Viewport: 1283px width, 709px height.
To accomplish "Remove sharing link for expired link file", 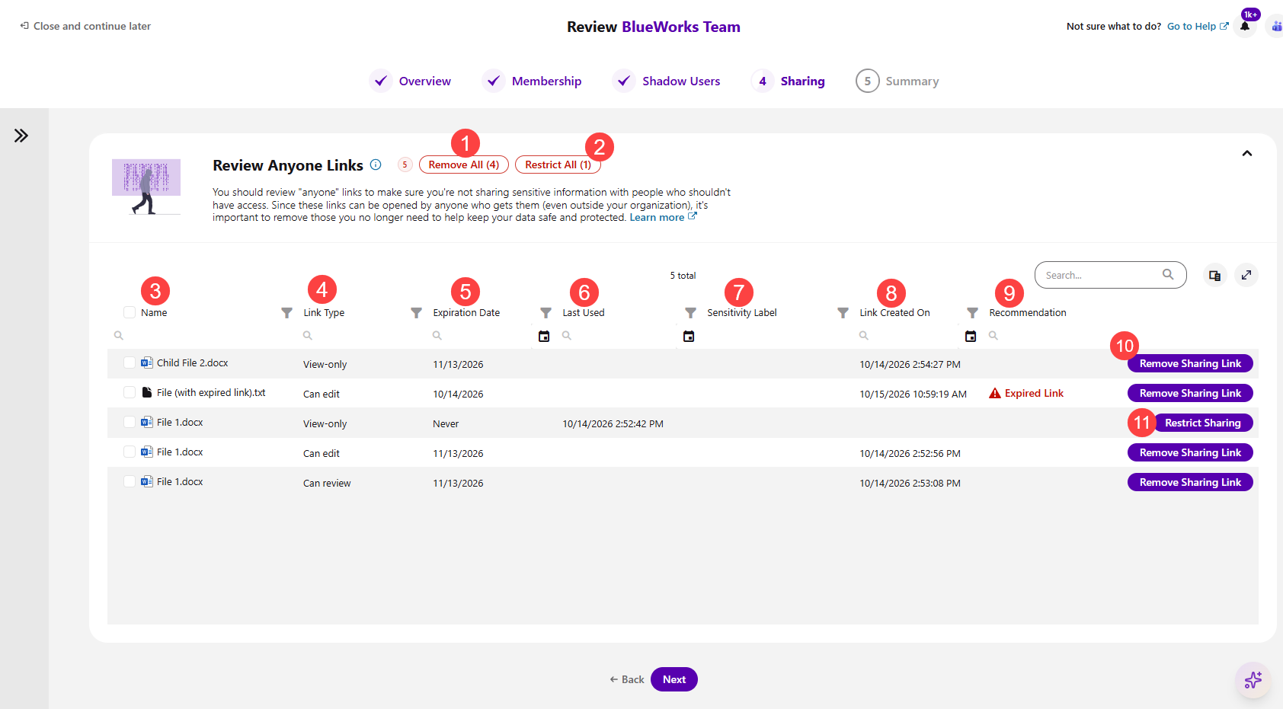I will [1190, 393].
